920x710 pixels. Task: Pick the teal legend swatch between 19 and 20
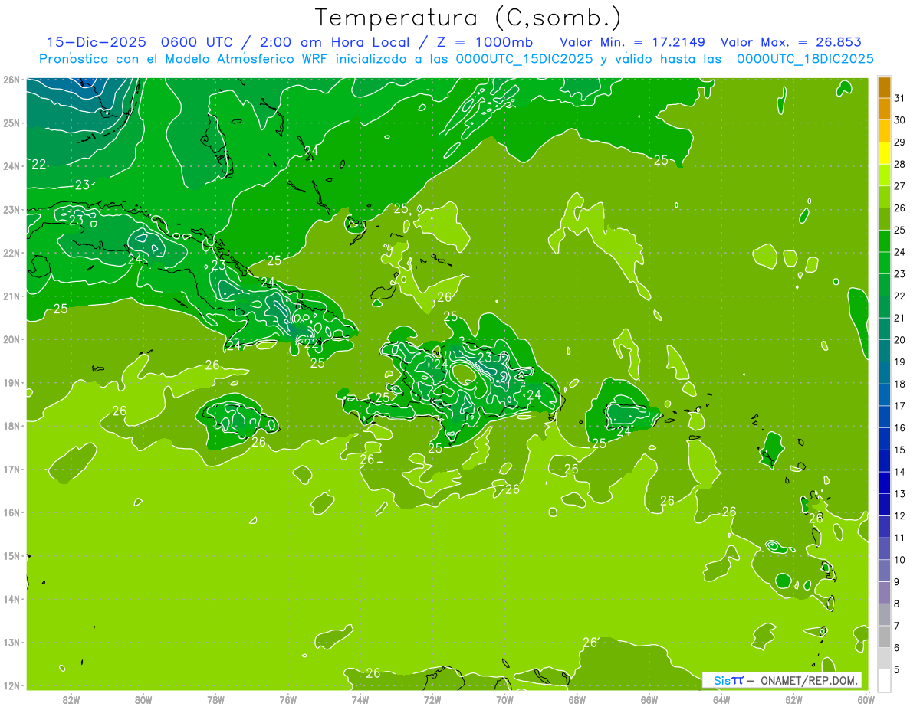[884, 351]
